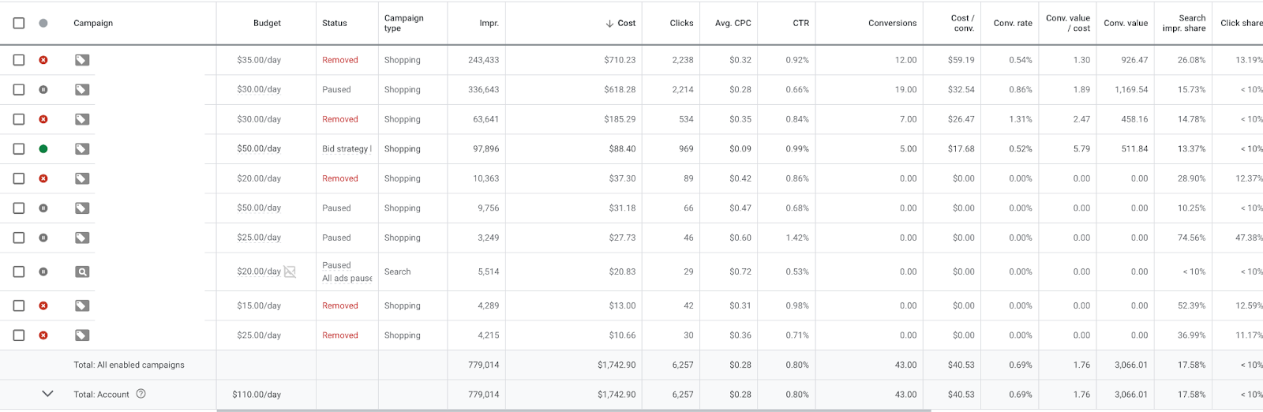This screenshot has height=412, width=1263.
Task: Sort by the Clicks column header
Action: pyautogui.click(x=681, y=23)
